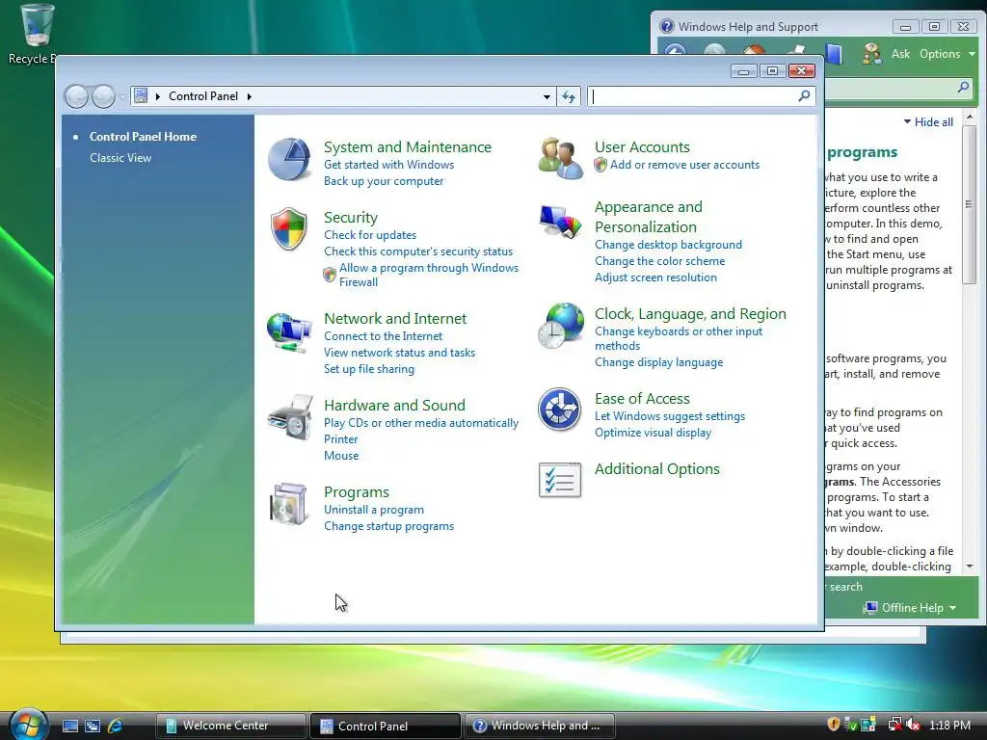Open the Programs category heading
987x740 pixels.
coord(357,492)
